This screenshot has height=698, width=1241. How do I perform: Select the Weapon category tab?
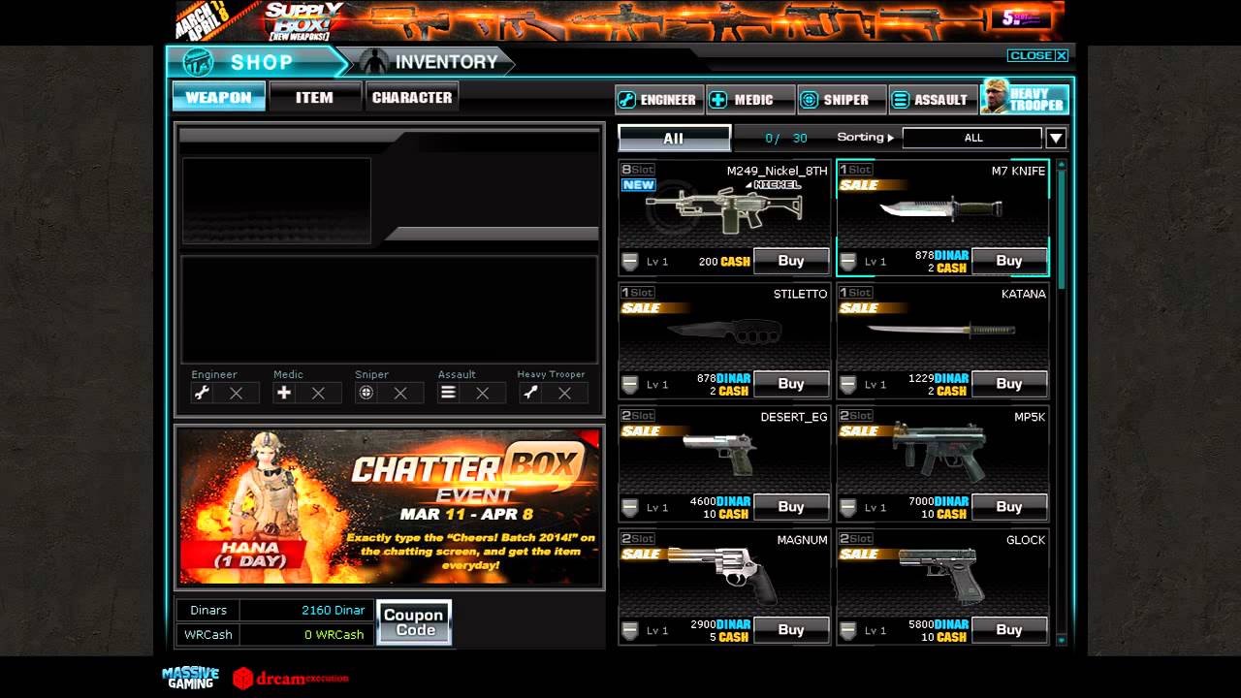[x=218, y=97]
